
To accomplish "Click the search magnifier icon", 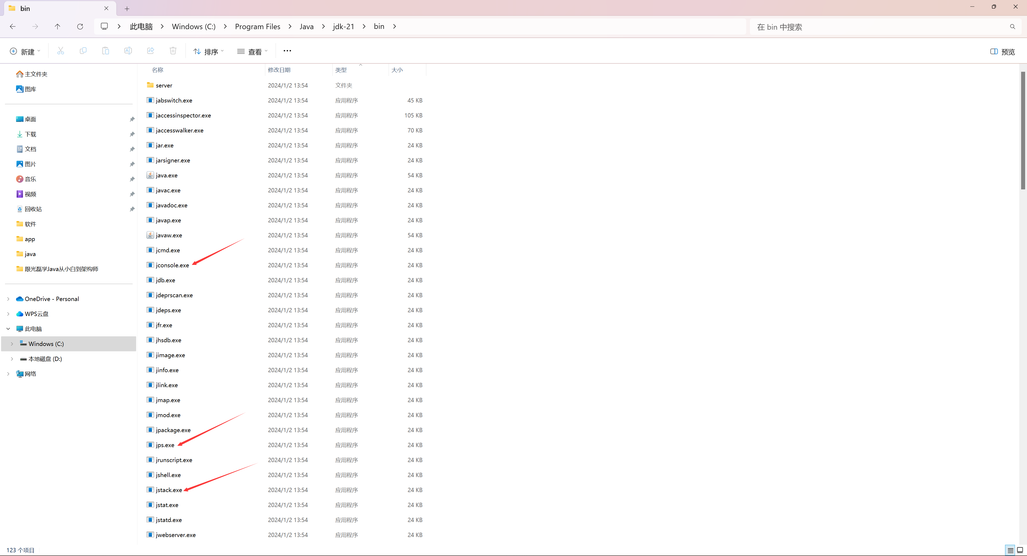I will (1012, 27).
